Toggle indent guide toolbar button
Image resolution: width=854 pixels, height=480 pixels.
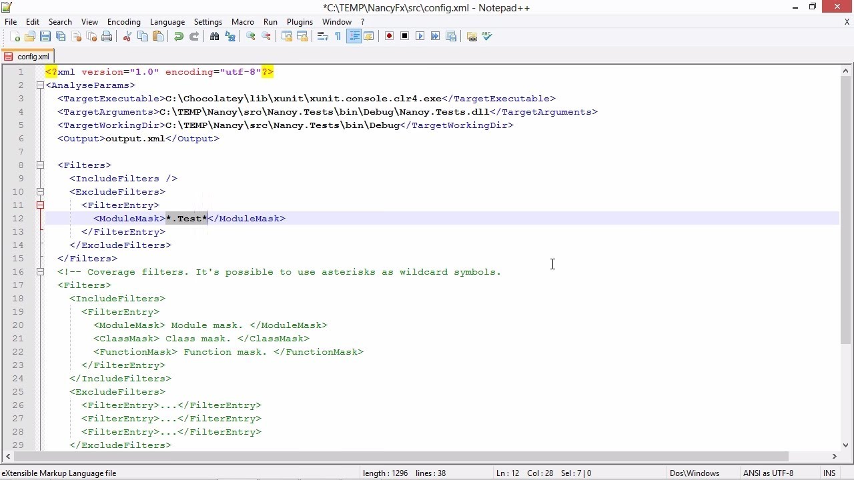coord(354,37)
